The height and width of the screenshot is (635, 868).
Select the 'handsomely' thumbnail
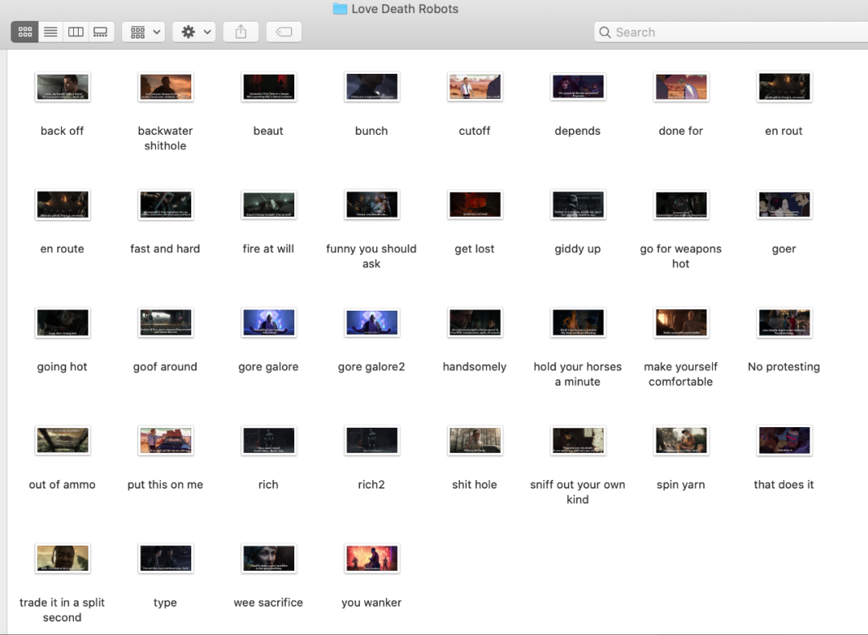(475, 323)
